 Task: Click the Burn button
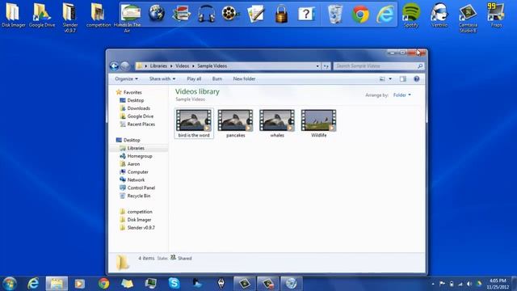pos(217,79)
